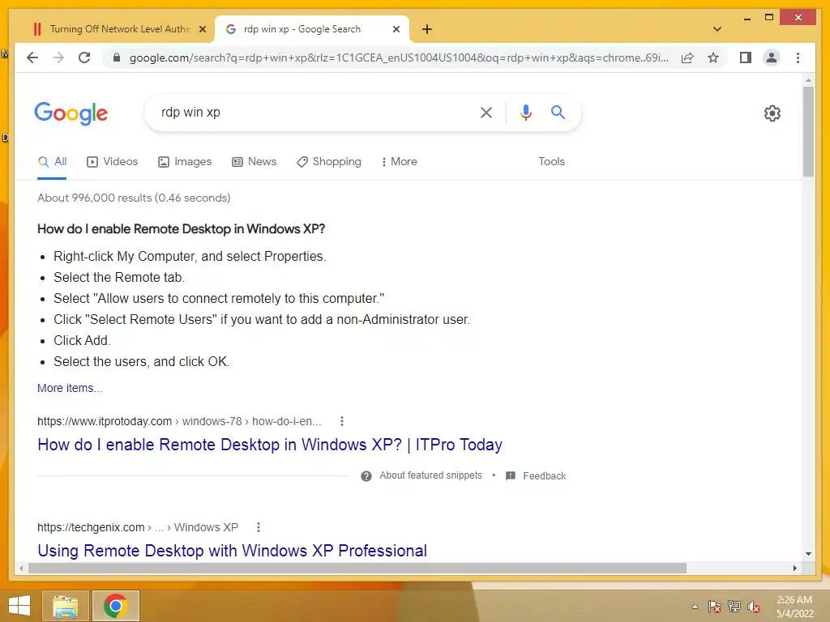Close the Turning Off Network Level tab

(x=202, y=29)
